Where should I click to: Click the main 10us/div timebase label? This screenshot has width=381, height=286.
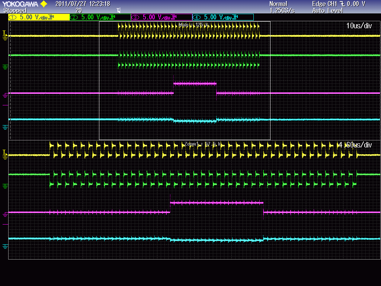point(359,26)
